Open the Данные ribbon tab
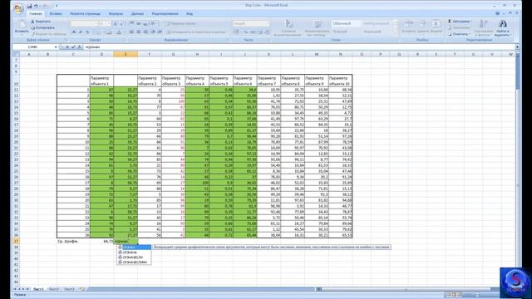Image resolution: width=532 pixels, height=299 pixels. 137,14
